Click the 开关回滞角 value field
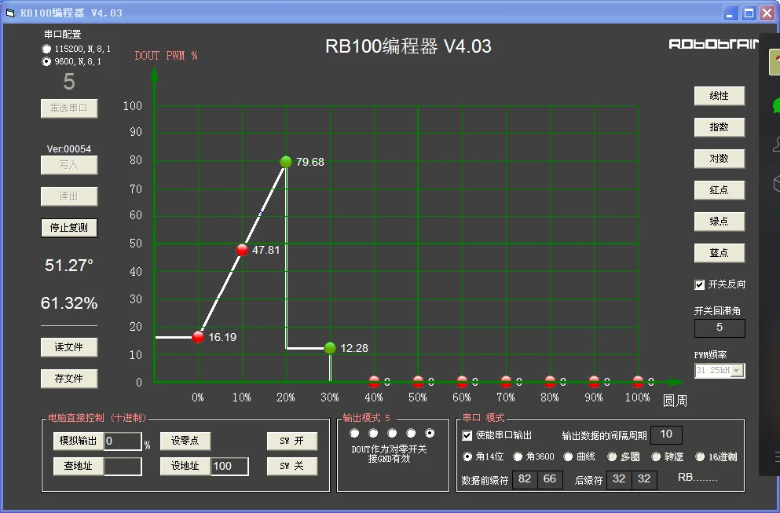This screenshot has width=780, height=513. [x=720, y=328]
